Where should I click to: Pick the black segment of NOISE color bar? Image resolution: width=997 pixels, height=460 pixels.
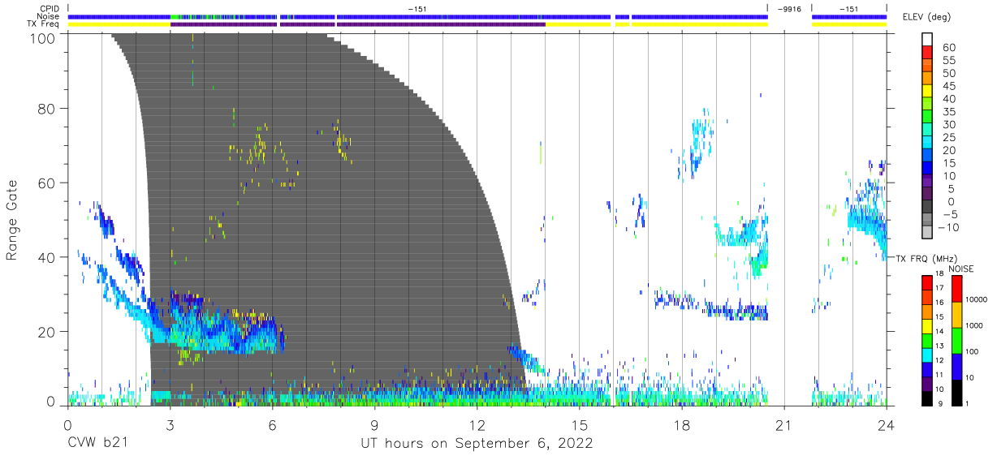957,392
